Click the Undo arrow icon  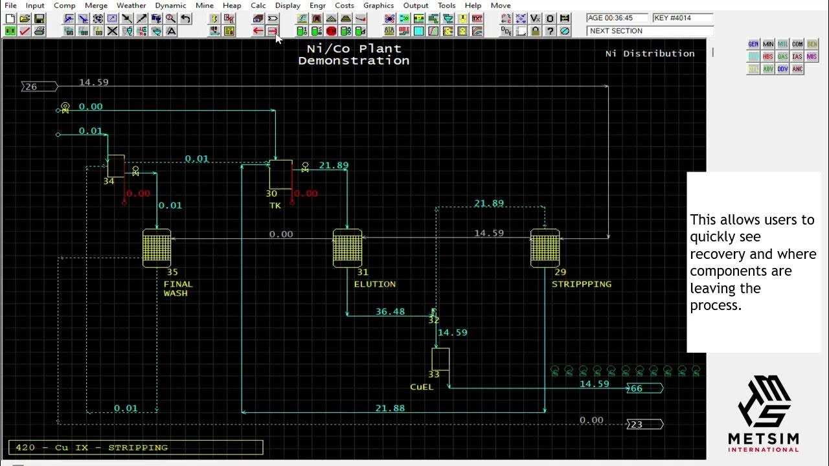coord(186,19)
